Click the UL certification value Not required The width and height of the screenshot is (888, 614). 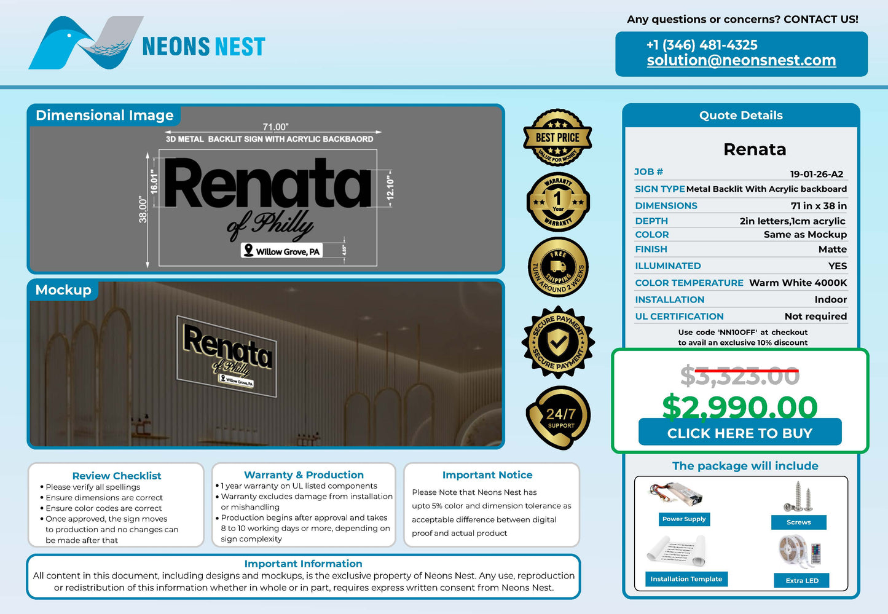[815, 317]
